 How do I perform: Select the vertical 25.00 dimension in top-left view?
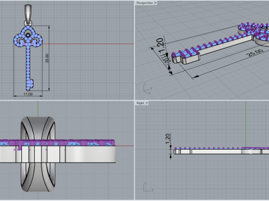47,58
